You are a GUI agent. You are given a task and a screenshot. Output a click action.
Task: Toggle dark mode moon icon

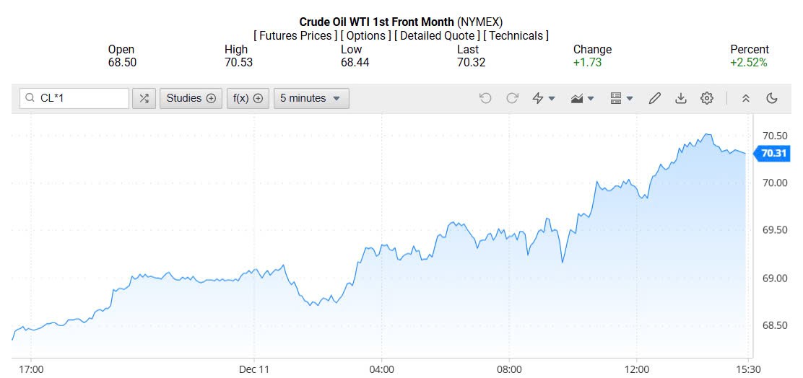(x=772, y=98)
